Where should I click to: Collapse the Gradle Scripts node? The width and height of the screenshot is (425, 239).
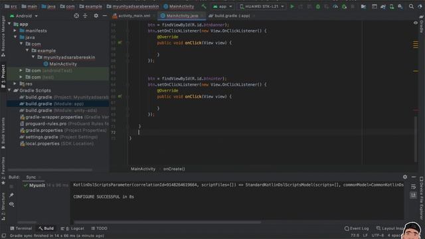(9, 90)
